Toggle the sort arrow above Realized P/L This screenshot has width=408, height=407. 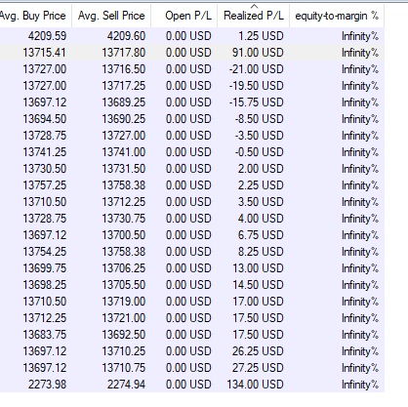click(254, 6)
